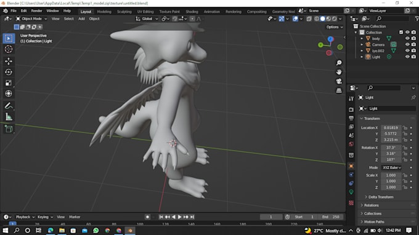The image size is (419, 235).
Task: Pick the Scale tool
Action: 9,83
